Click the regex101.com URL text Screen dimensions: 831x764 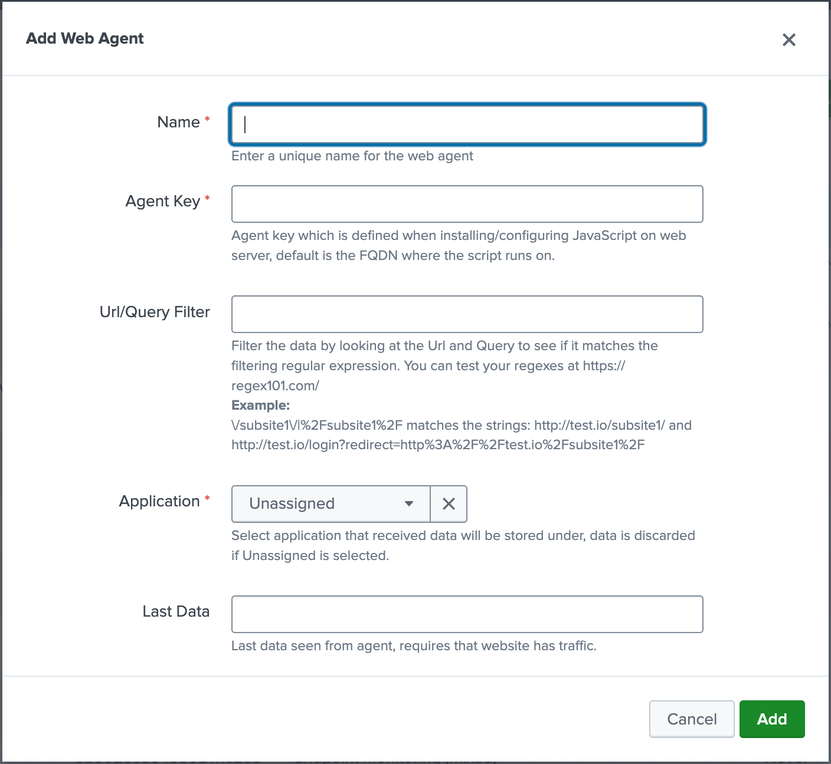click(275, 386)
